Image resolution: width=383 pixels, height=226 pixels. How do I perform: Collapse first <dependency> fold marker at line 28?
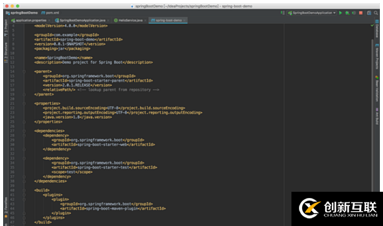(24, 136)
